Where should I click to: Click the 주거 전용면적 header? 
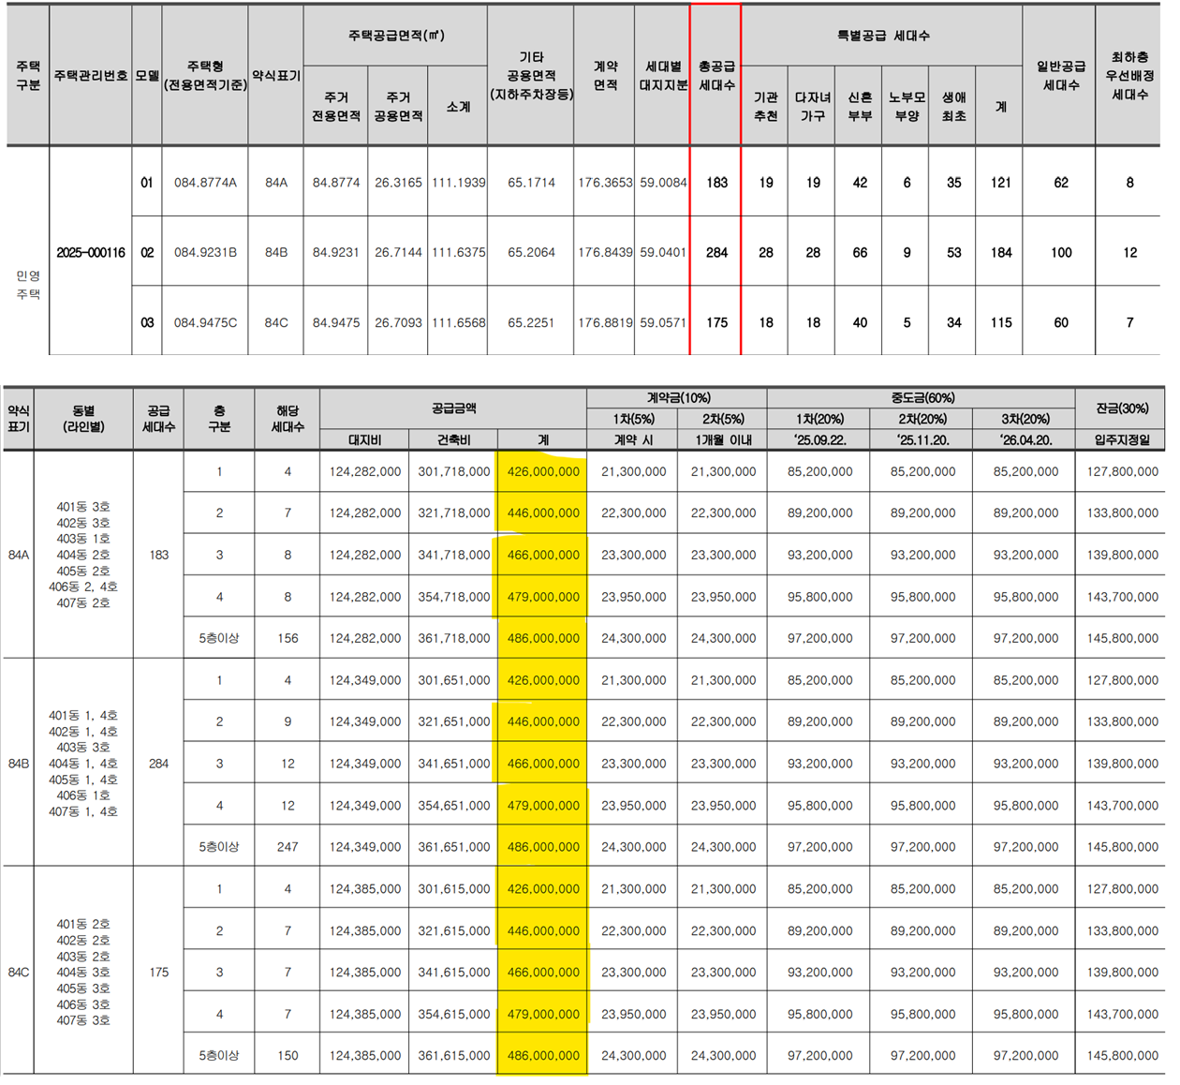coord(336,106)
